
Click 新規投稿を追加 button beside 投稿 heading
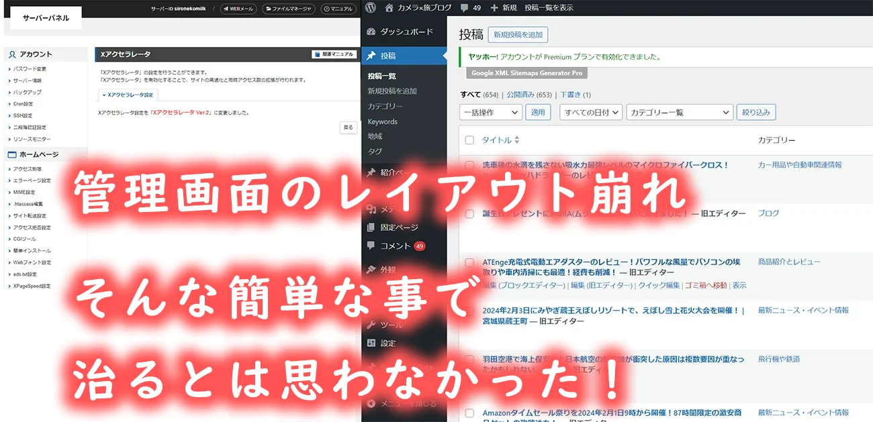(x=518, y=35)
